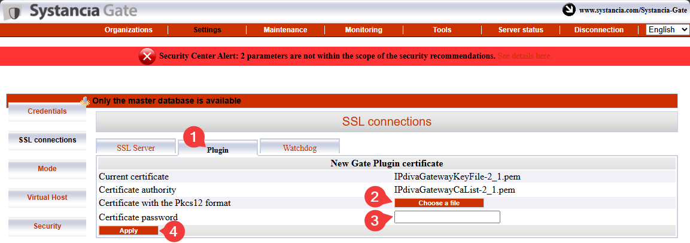The height and width of the screenshot is (243, 690).
Task: Click the Apply button
Action: point(129,230)
